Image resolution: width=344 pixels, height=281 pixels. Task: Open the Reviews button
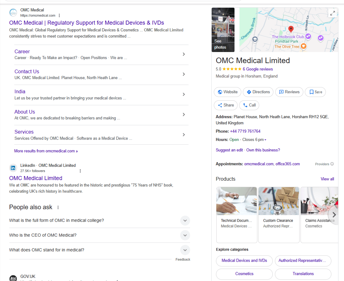tap(289, 92)
